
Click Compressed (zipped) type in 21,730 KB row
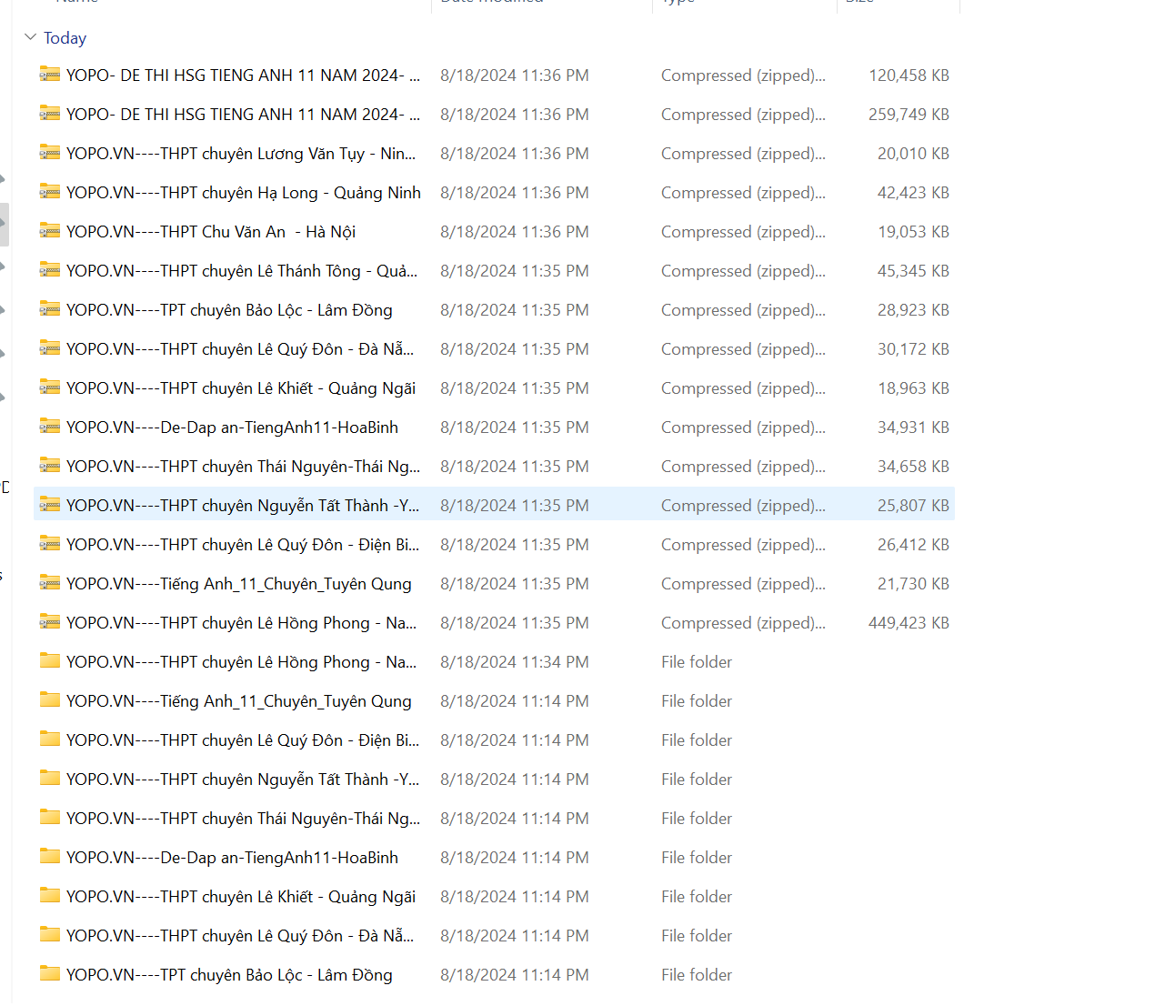(x=743, y=584)
